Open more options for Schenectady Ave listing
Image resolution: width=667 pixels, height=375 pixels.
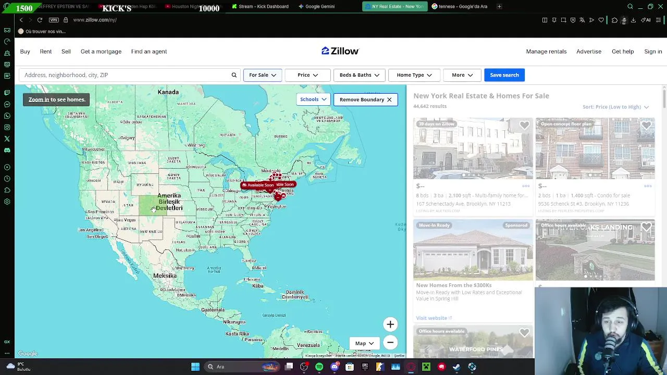(526, 186)
